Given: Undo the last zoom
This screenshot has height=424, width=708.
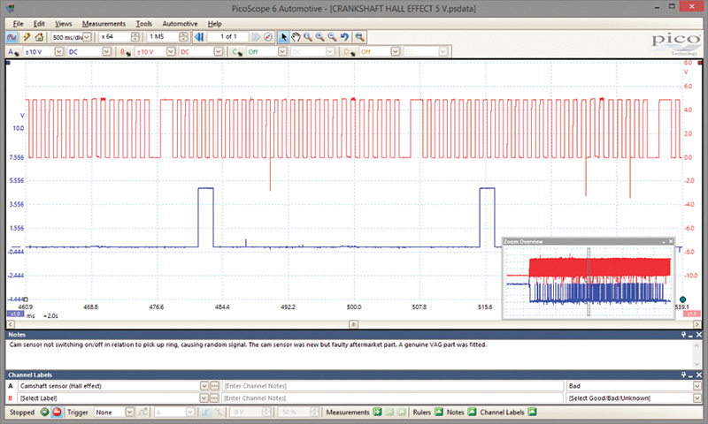Looking at the screenshot, I should click(344, 37).
